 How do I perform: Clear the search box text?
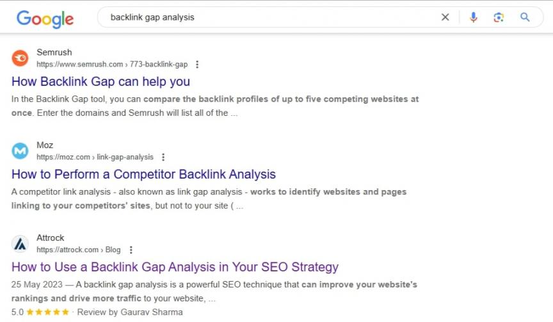tap(445, 17)
